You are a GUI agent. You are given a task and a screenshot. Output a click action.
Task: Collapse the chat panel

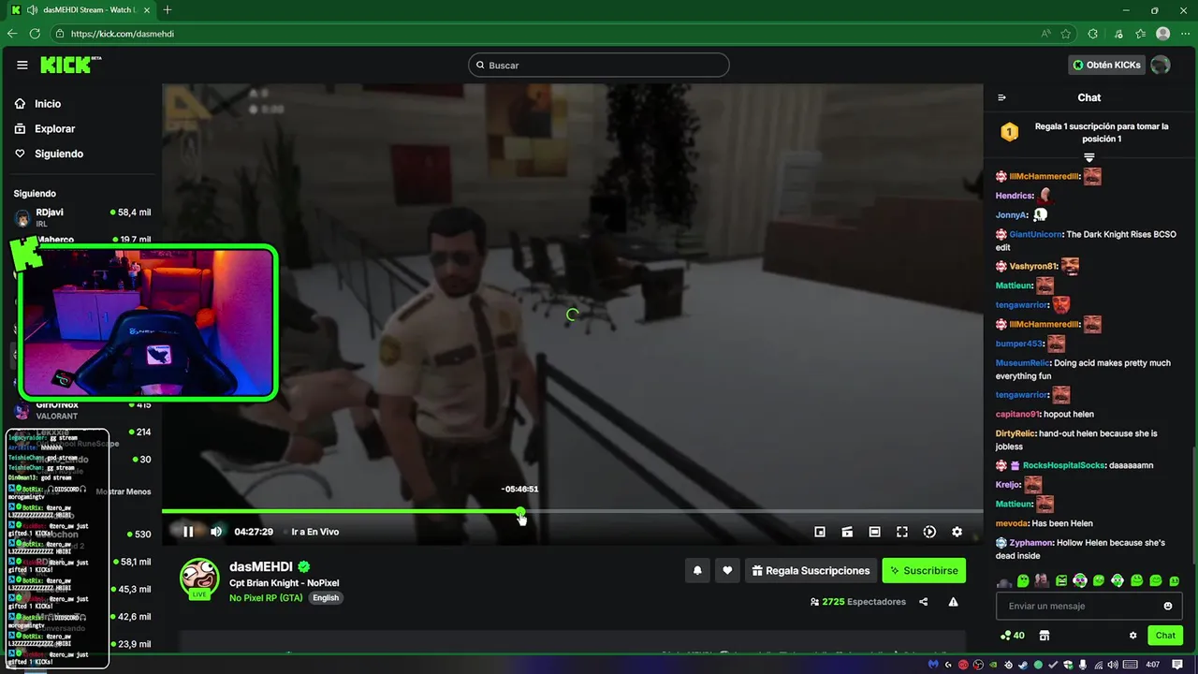[1001, 97]
